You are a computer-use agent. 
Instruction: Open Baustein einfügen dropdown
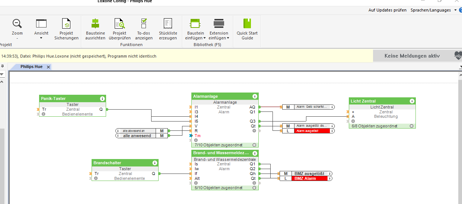coord(195,29)
